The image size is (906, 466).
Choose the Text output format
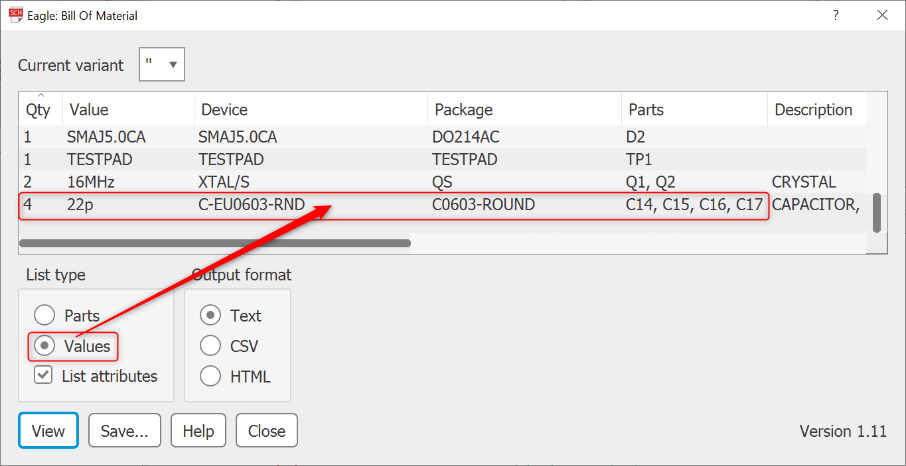coord(210,316)
